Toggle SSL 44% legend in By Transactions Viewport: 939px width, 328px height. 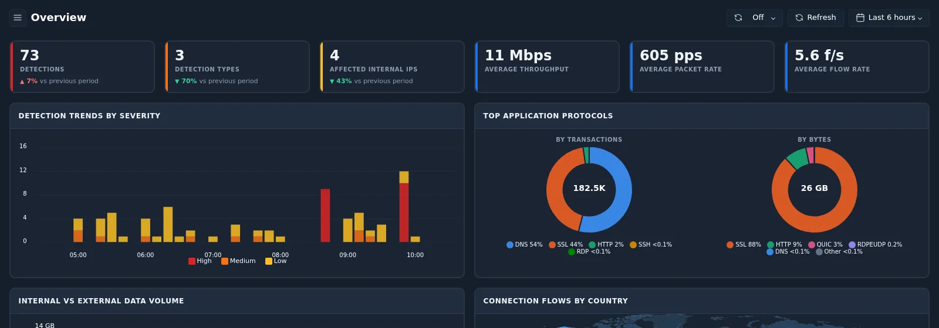click(x=566, y=245)
